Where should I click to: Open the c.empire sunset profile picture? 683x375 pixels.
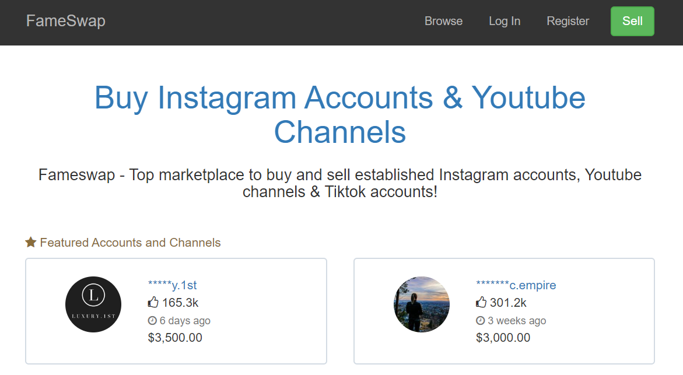421,304
